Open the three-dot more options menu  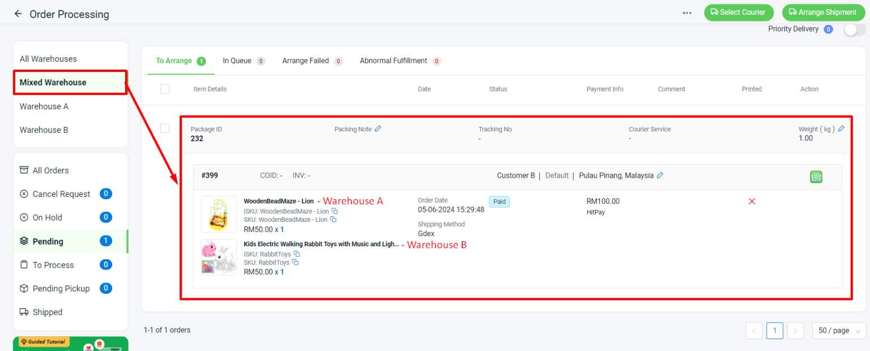(x=686, y=12)
